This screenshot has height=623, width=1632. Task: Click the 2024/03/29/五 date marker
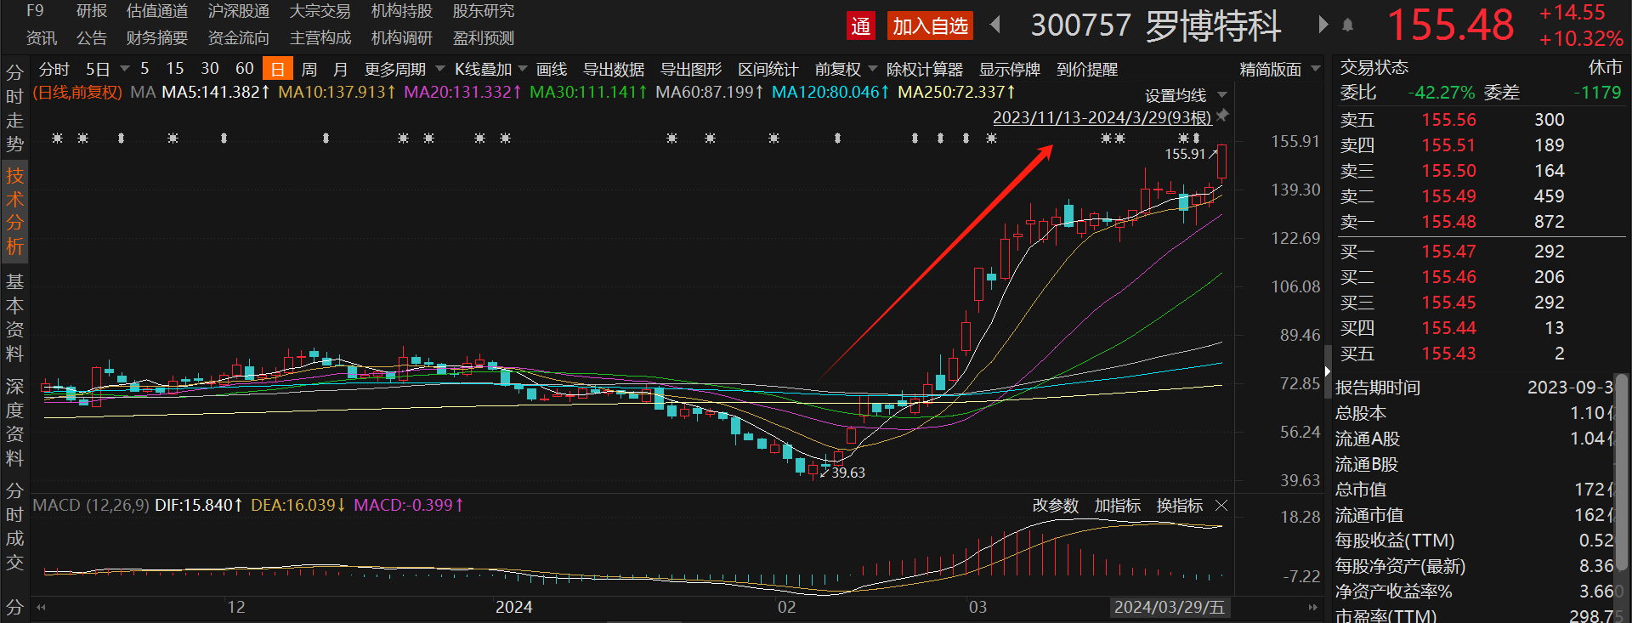[1170, 607]
